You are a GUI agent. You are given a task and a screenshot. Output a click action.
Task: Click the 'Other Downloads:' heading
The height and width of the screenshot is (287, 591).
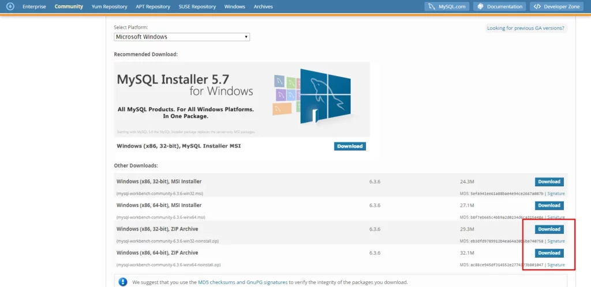click(x=136, y=165)
